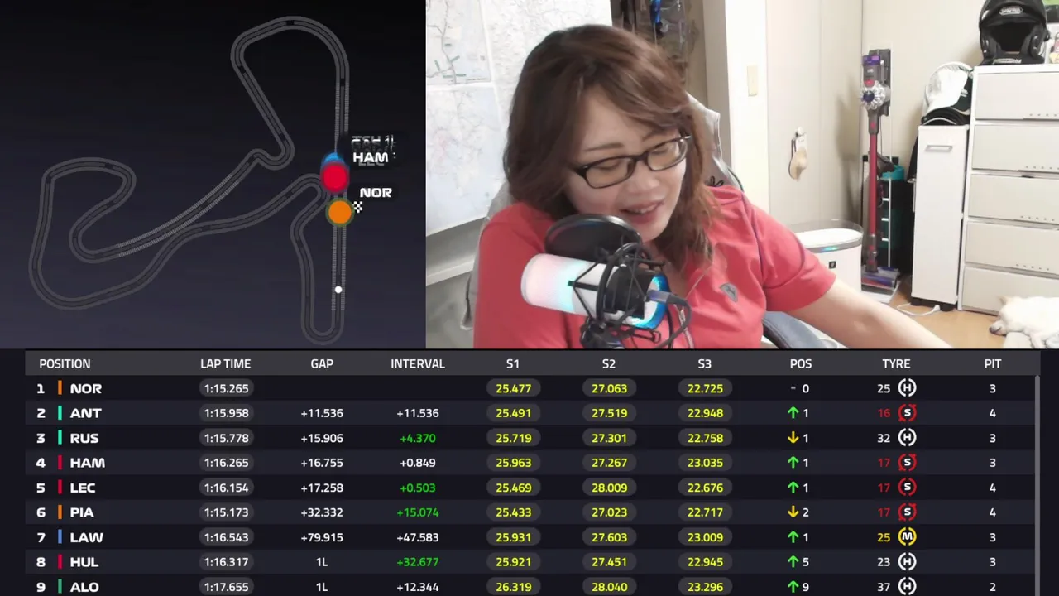Click the orange NOR car marker on track map

pyautogui.click(x=340, y=213)
